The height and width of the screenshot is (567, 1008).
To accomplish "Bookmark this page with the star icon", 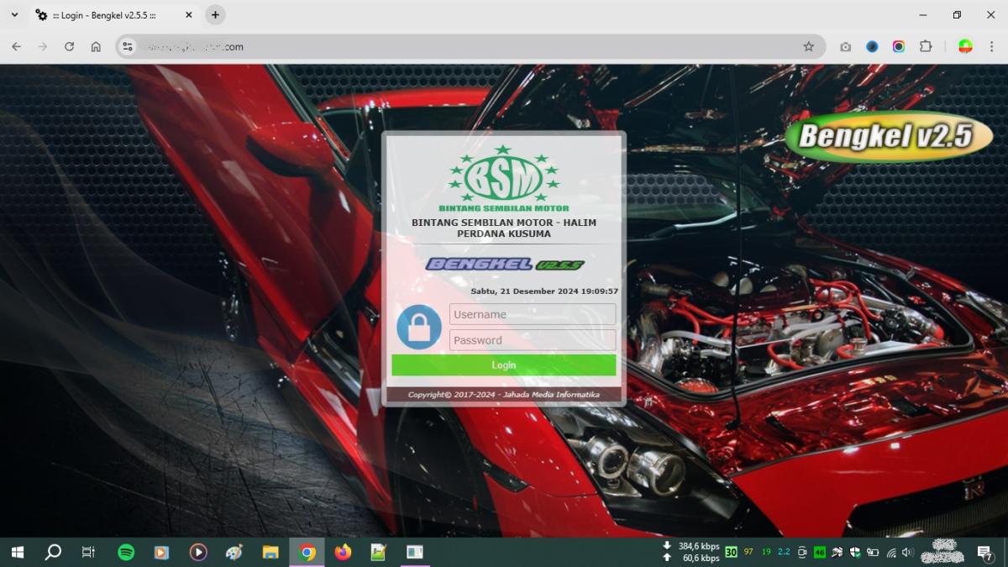I will 808,47.
